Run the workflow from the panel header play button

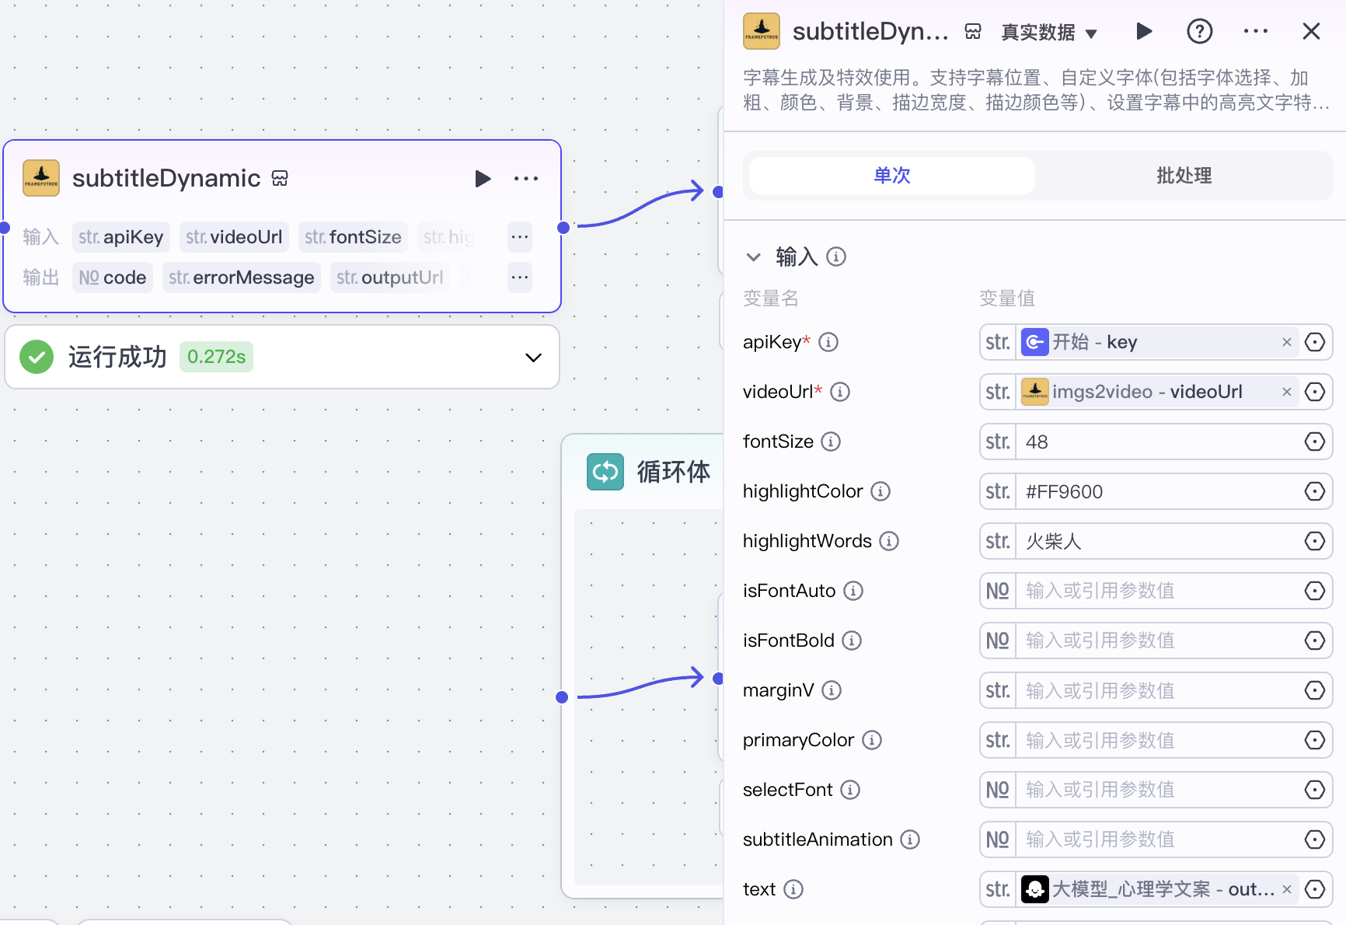(x=1143, y=31)
